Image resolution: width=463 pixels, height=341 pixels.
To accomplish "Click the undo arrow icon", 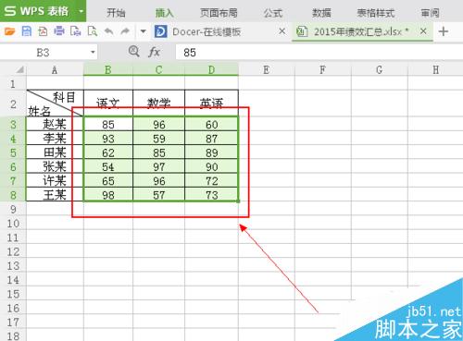I will click(x=108, y=31).
